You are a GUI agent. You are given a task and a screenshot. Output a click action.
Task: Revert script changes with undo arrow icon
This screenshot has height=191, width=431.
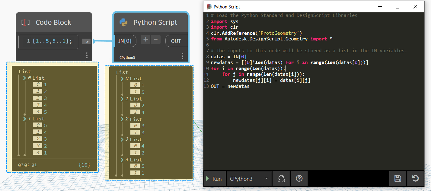tap(415, 179)
